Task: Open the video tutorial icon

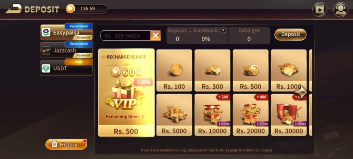Action: pos(319,9)
